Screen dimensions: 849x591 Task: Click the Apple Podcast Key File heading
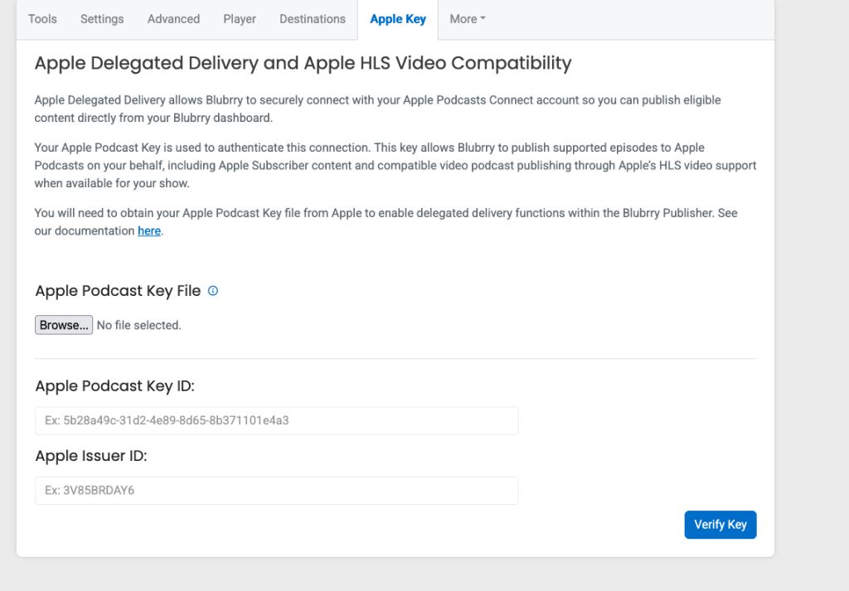[118, 291]
